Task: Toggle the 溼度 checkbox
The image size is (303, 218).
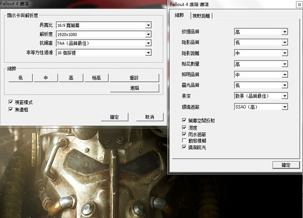Action: [184, 127]
